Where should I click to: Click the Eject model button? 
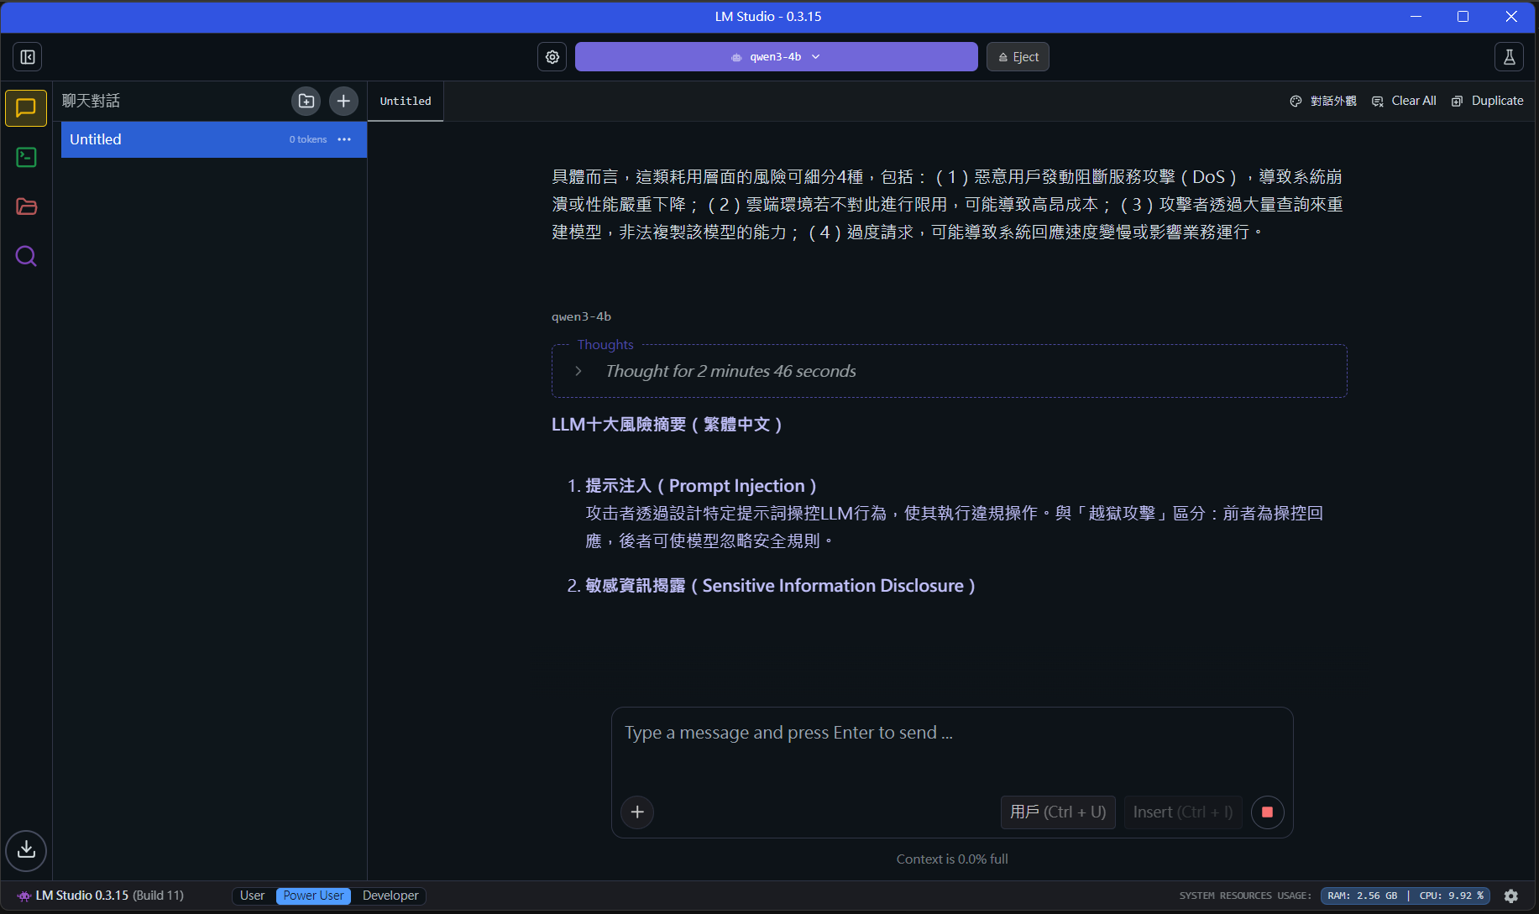1018,57
